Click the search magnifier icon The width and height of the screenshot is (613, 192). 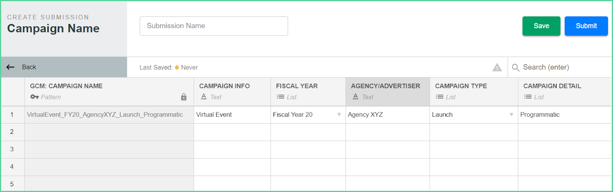(x=516, y=67)
